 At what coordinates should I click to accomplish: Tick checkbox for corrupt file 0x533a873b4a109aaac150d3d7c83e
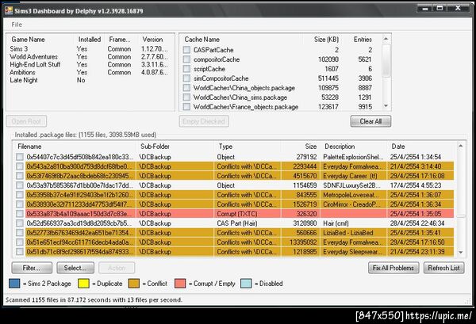click(20, 214)
